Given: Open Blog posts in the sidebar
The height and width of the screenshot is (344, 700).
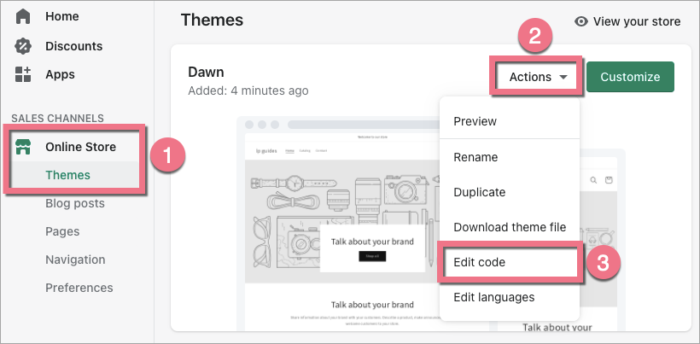Looking at the screenshot, I should coord(75,203).
